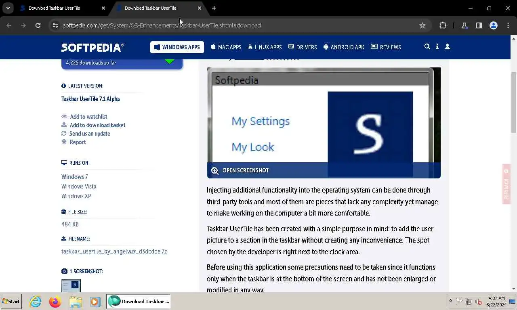The width and height of the screenshot is (517, 310).
Task: View site information icon in address bar
Action: click(x=55, y=25)
